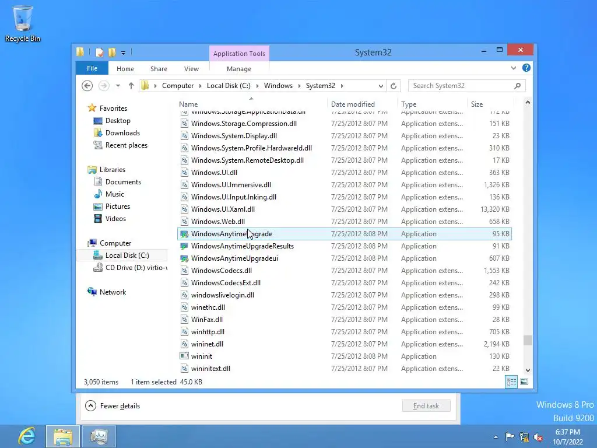Switch to Details view using status bar icon

point(511,381)
